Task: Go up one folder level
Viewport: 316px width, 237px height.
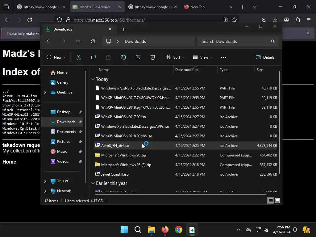Action: 78,41
